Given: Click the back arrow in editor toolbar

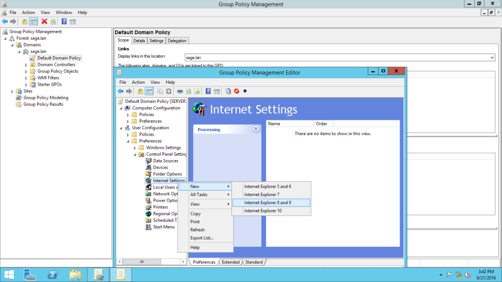Looking at the screenshot, I should (x=121, y=91).
